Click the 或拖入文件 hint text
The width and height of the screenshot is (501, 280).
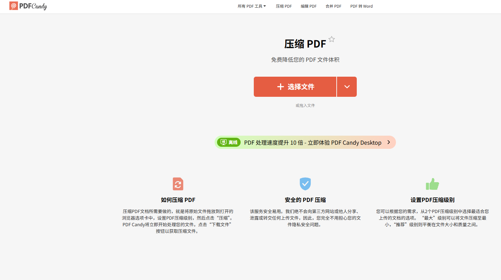pyautogui.click(x=305, y=105)
